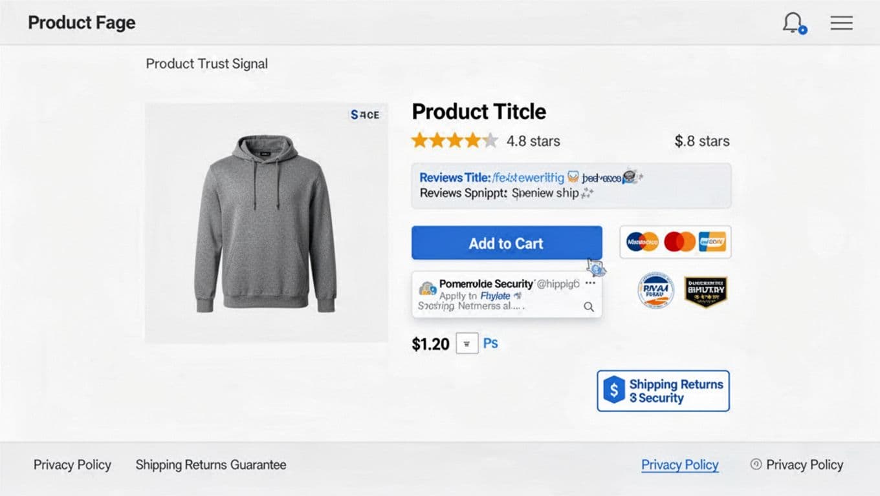
Task: Click the Fhylete link in the security card
Action: tap(496, 295)
